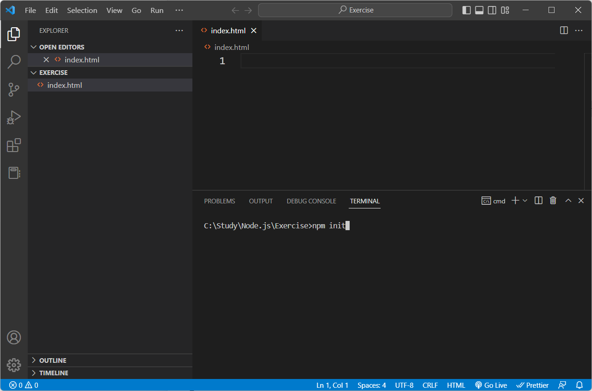592x391 pixels.
Task: Open the Source Control view
Action: point(14,90)
